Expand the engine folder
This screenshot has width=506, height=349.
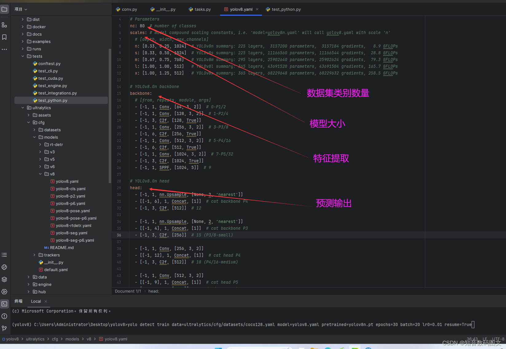(29, 284)
